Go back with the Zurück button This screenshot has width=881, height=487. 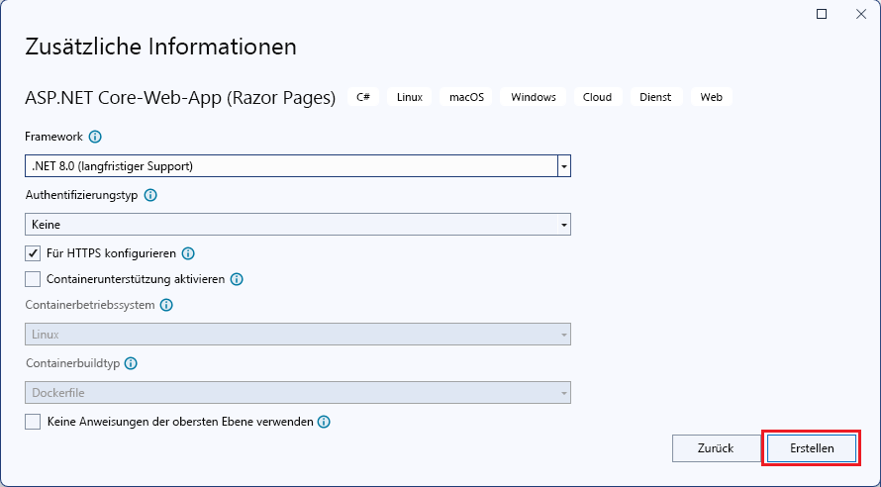[x=716, y=448]
